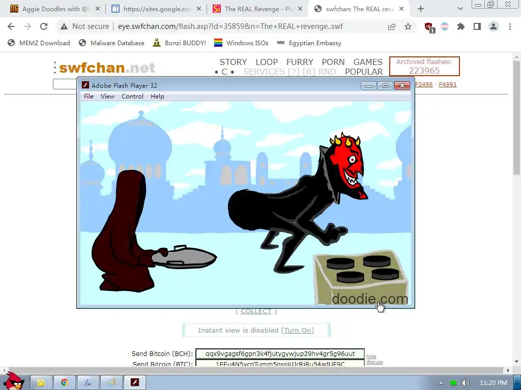Bookmark this page with star icon
Screen dimensions: 521x390
tap(408, 26)
